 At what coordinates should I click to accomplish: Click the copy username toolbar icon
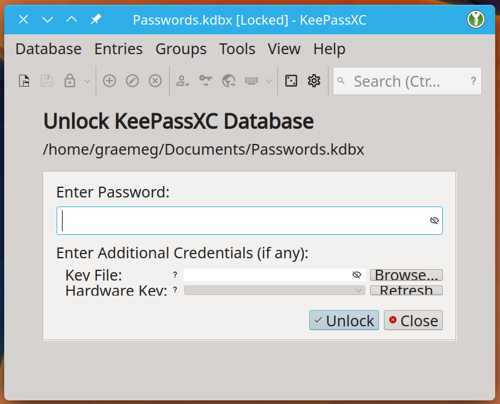pyautogui.click(x=182, y=81)
